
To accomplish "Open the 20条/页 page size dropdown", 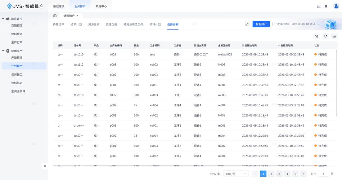I will [236, 174].
